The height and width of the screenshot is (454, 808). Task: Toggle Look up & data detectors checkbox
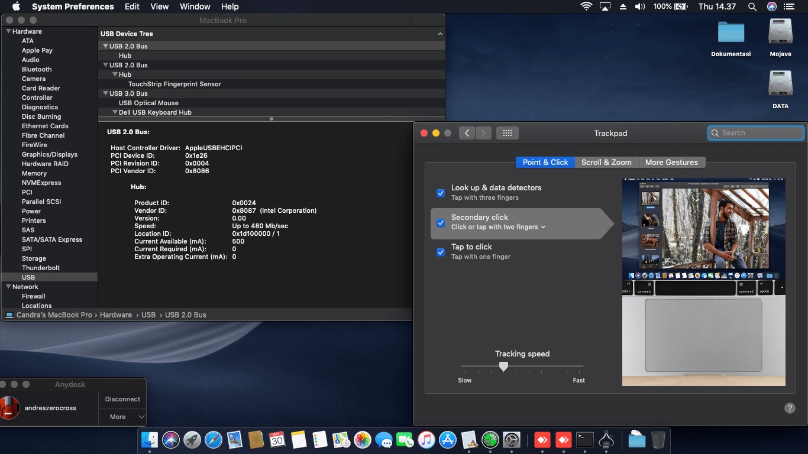pyautogui.click(x=441, y=193)
